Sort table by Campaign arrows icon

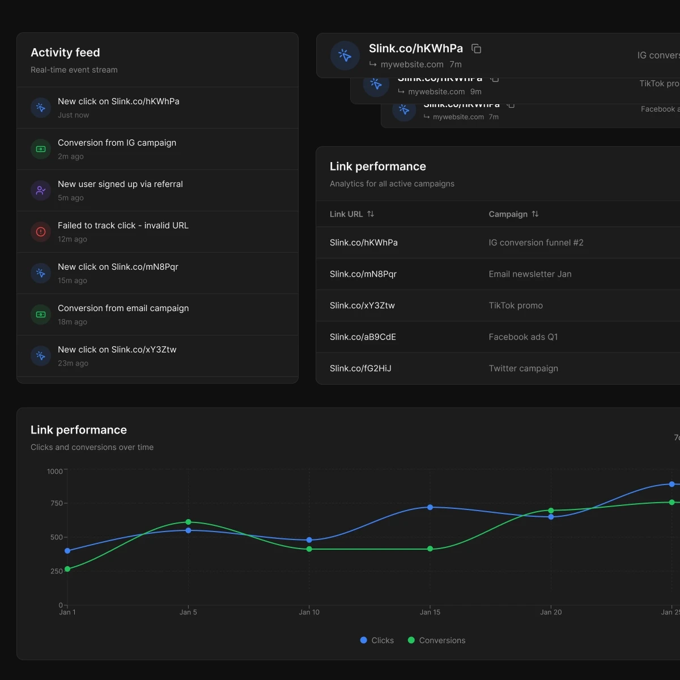535,214
